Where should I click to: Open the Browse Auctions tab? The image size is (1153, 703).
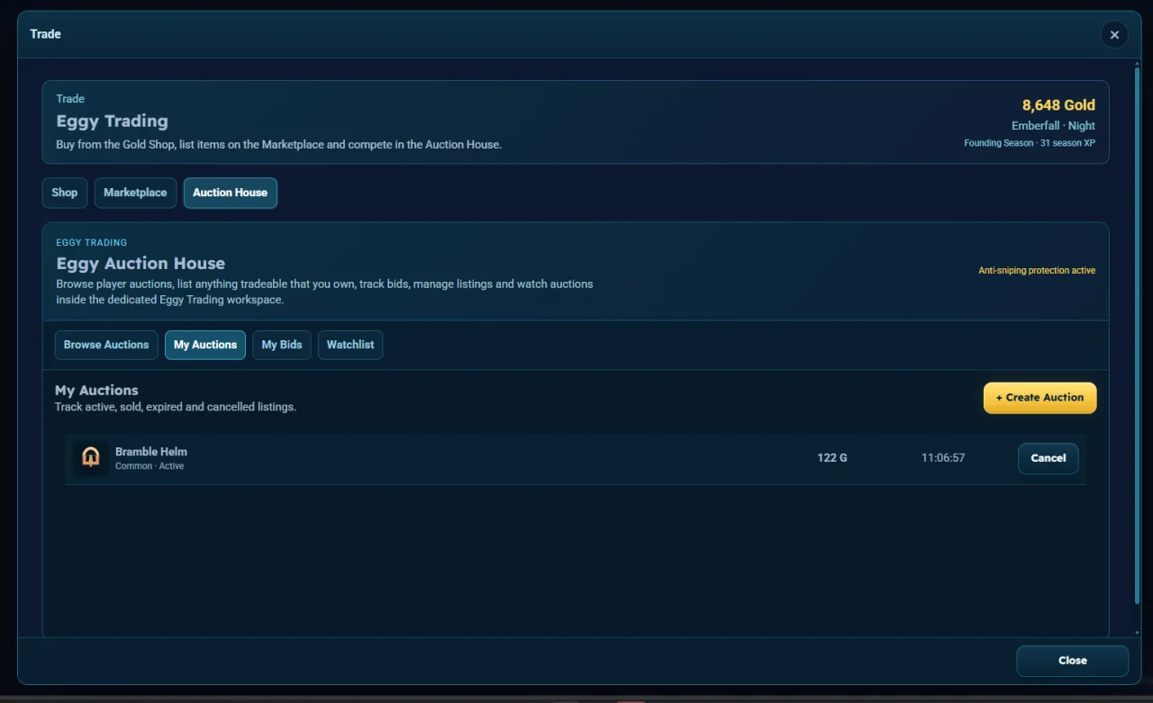[106, 345]
